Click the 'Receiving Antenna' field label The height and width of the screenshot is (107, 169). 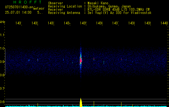(x=64, y=13)
